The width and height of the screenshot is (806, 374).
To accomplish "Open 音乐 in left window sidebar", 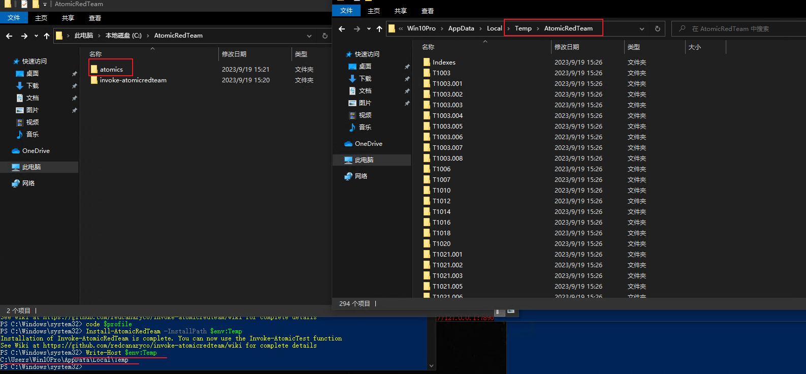I will (x=33, y=135).
